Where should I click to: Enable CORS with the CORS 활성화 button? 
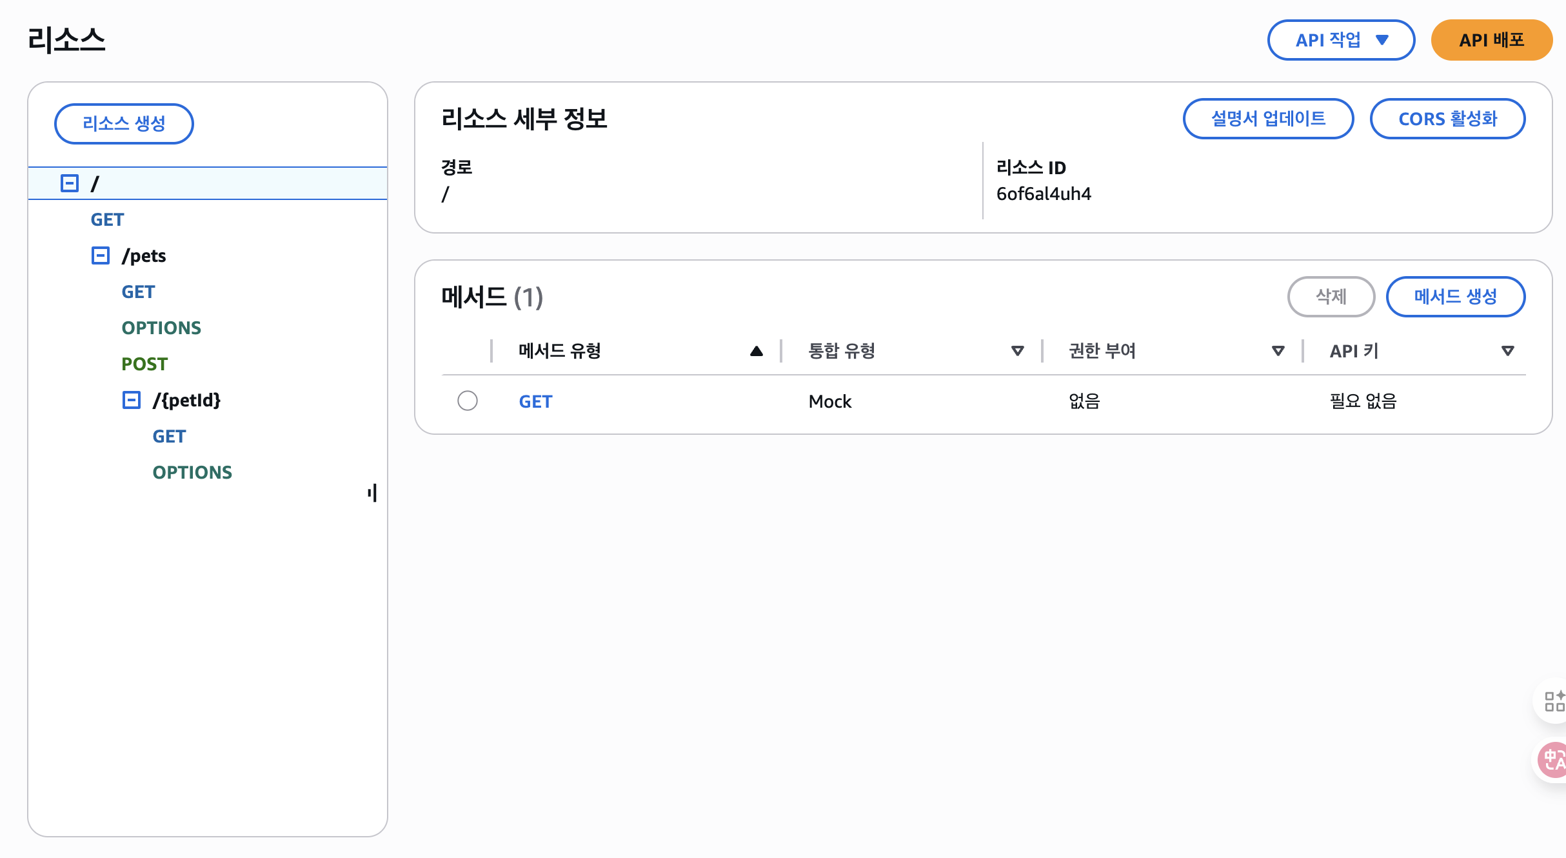1448,119
